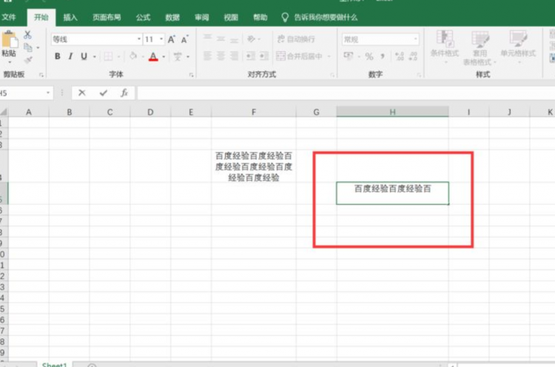Screen dimensions: 555x367
Task: Click the Cut scissors icon
Action: click(x=27, y=35)
